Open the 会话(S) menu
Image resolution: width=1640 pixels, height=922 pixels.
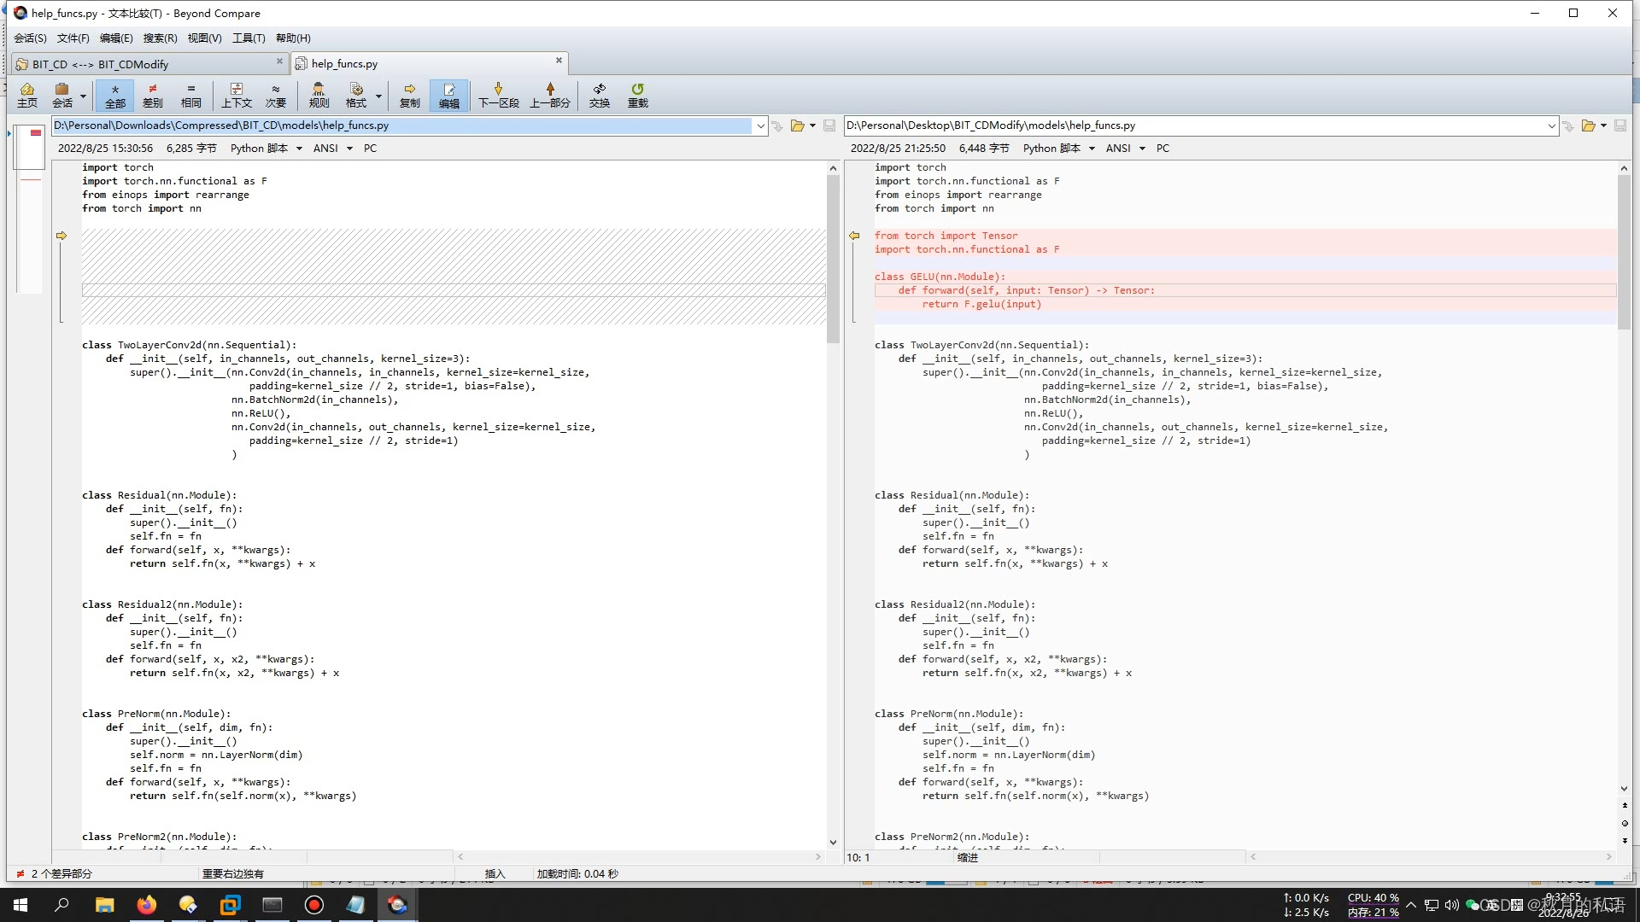pyautogui.click(x=30, y=38)
